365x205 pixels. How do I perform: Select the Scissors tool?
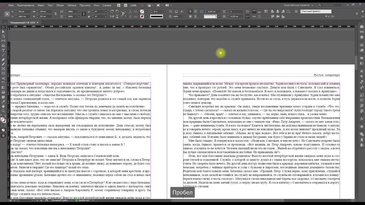point(3,78)
